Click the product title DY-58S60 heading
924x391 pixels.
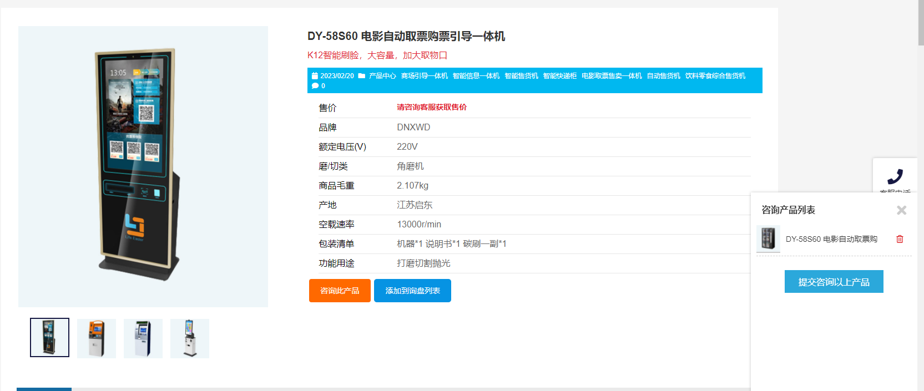(x=406, y=37)
